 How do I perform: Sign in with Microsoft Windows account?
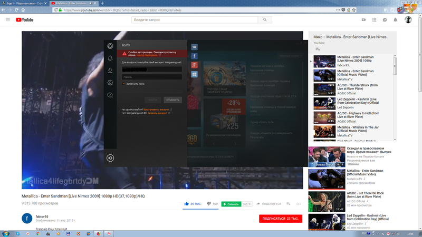tap(194, 74)
